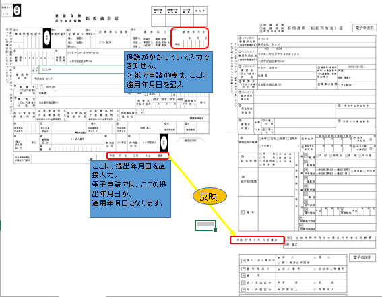Screen dimensions: 382x297
Task: Select the 法人番号 radio option
Action: (279, 269)
